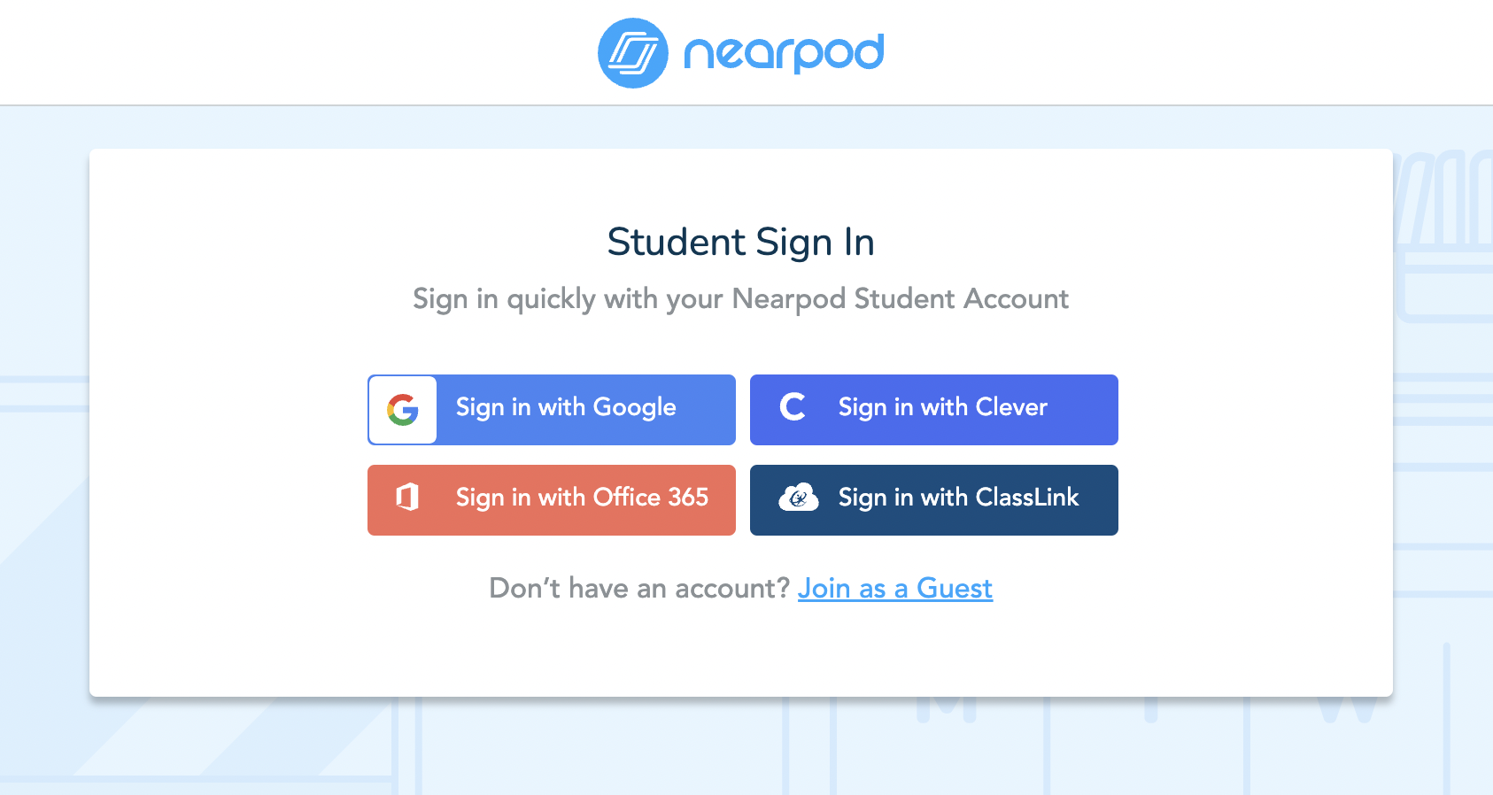Click the Office 365 logo icon
The height and width of the screenshot is (795, 1493).
[x=407, y=498]
